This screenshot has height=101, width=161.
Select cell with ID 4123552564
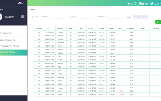tap(49, 39)
